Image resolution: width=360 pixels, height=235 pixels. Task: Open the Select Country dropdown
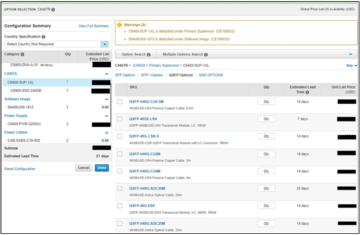[104, 44]
